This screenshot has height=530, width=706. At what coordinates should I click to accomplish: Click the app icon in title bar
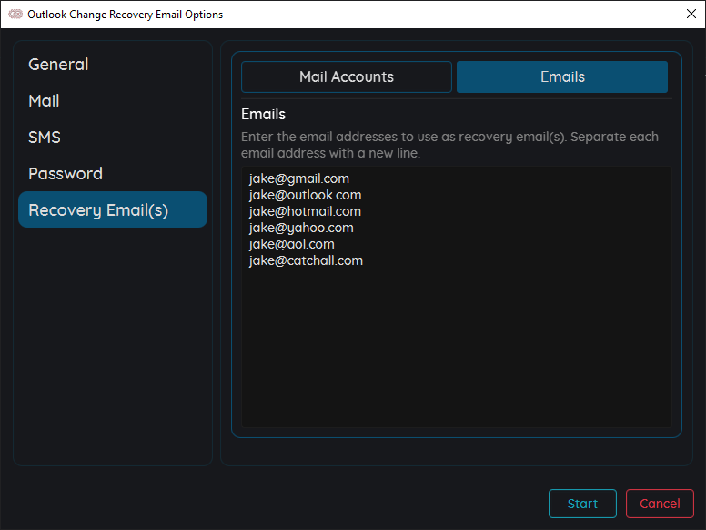pos(15,14)
